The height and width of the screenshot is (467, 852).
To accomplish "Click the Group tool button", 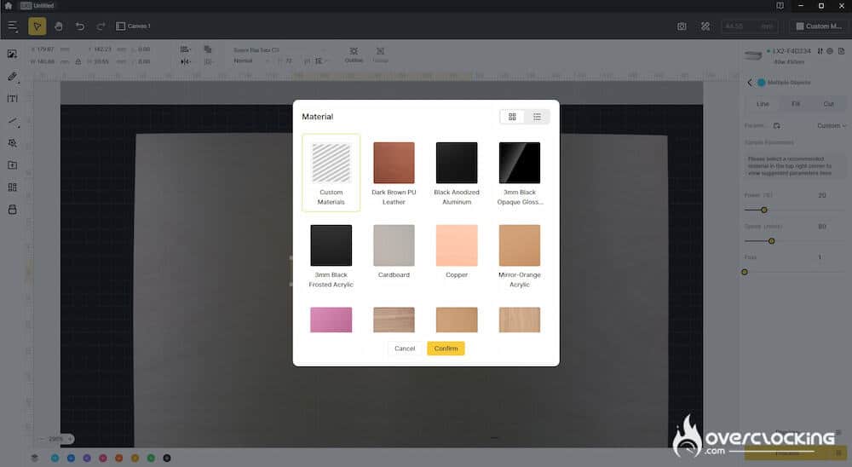I will click(380, 55).
